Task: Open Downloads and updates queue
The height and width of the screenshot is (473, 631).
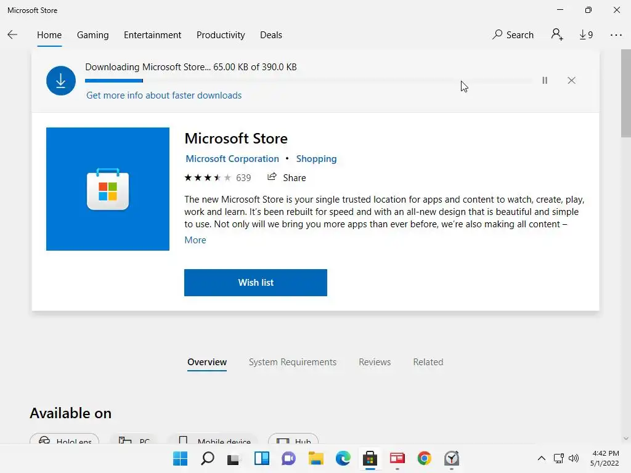Action: (x=586, y=35)
